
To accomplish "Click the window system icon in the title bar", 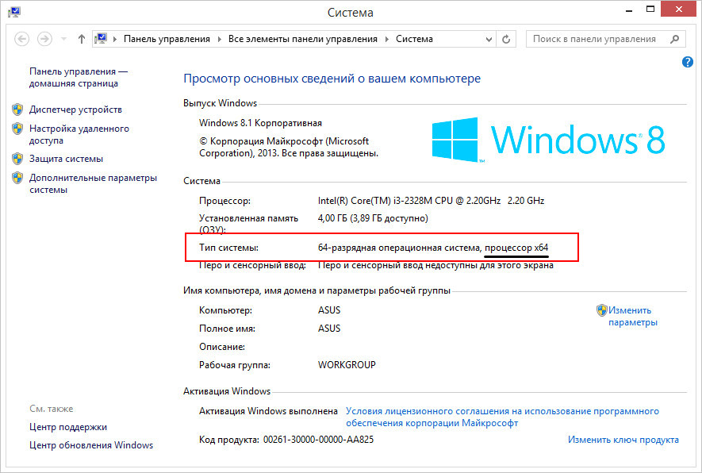I will click(13, 12).
